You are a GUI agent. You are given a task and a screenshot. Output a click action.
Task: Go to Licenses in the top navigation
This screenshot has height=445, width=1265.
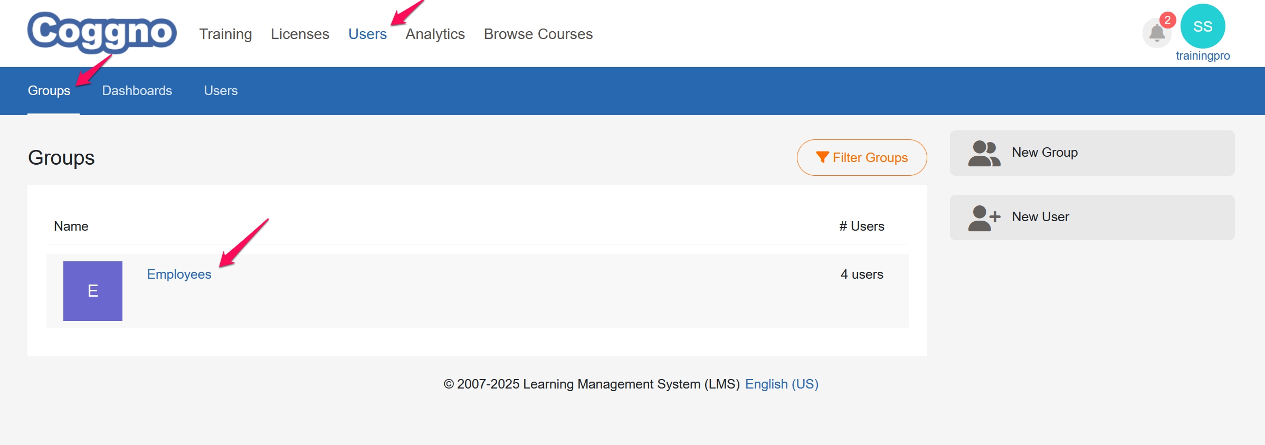[300, 34]
